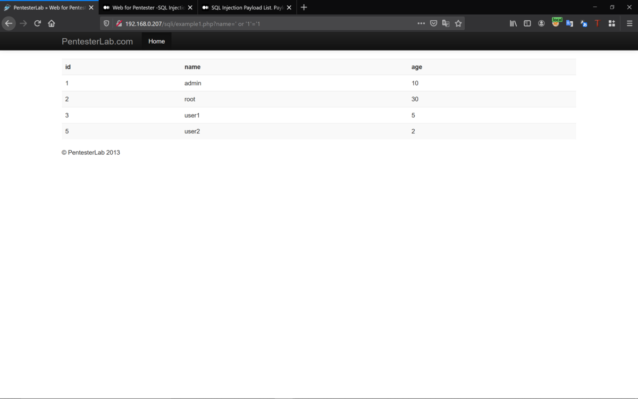The width and height of the screenshot is (638, 399).
Task: Restore down the Firefox window
Action: click(612, 7)
